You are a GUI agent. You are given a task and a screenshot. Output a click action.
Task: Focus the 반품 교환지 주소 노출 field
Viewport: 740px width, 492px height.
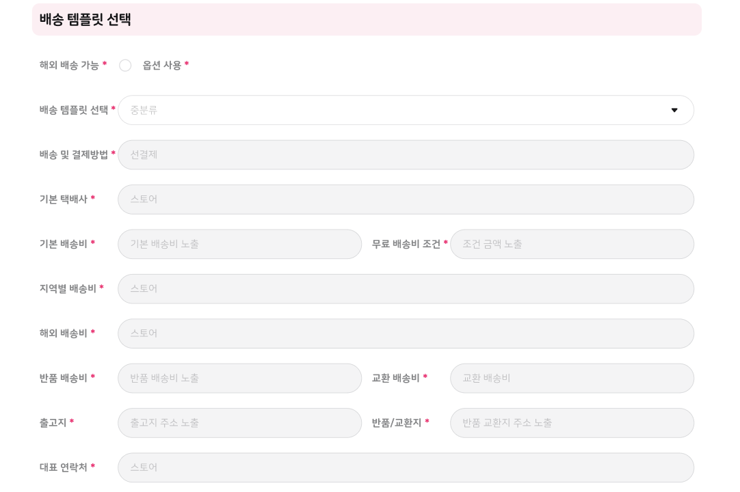point(572,423)
